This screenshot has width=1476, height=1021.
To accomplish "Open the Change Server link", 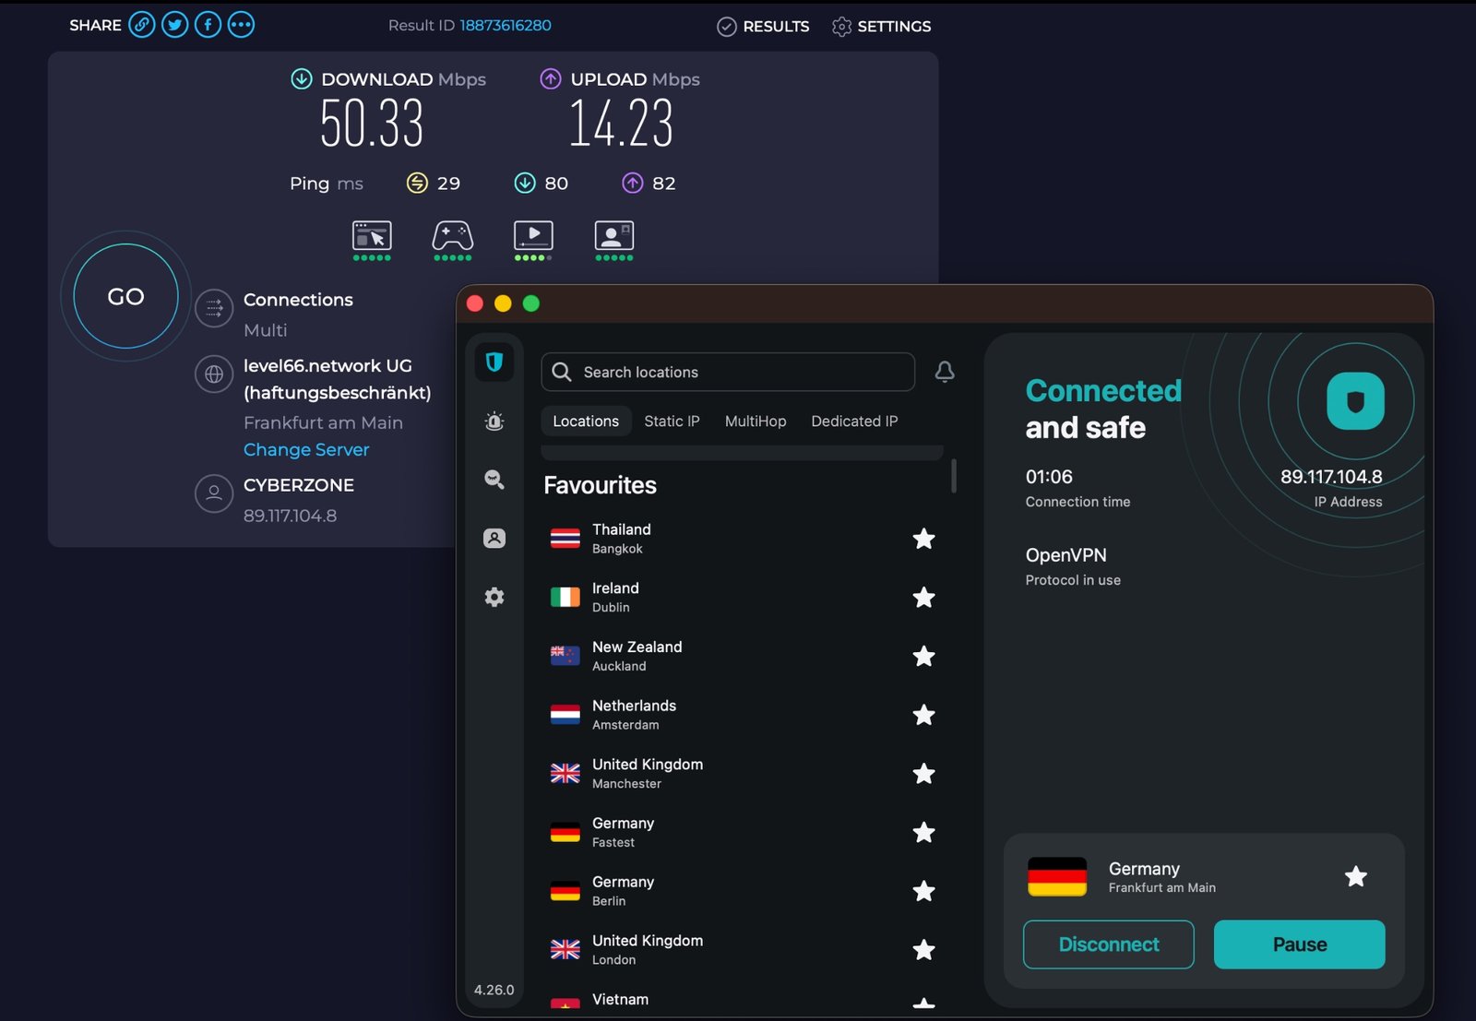I will (x=306, y=449).
